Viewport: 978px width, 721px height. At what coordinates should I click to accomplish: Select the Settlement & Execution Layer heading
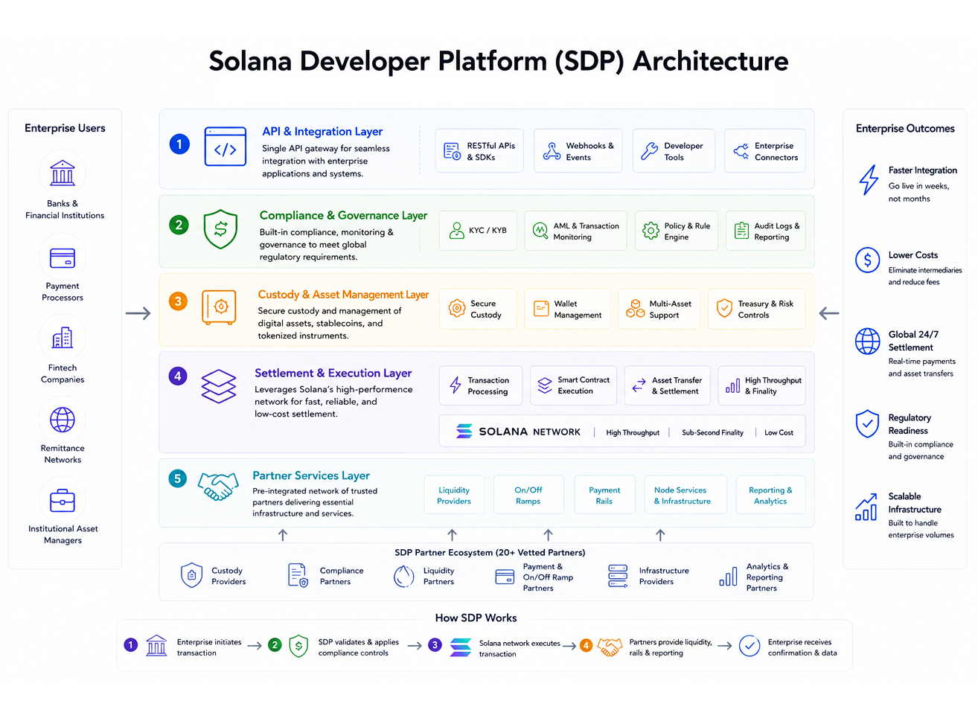click(333, 373)
